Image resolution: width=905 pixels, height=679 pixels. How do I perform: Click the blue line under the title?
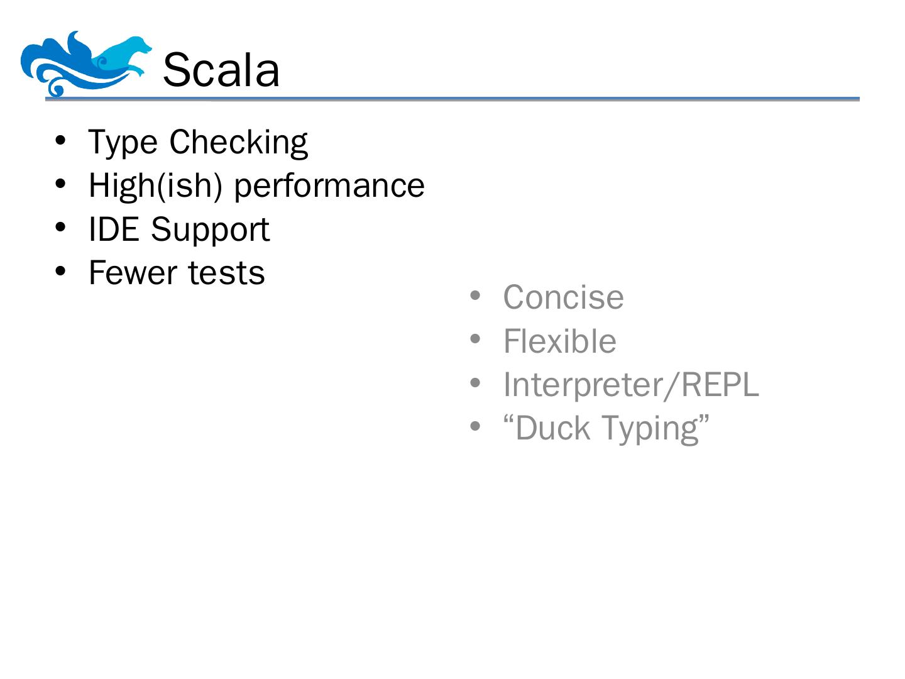click(452, 99)
